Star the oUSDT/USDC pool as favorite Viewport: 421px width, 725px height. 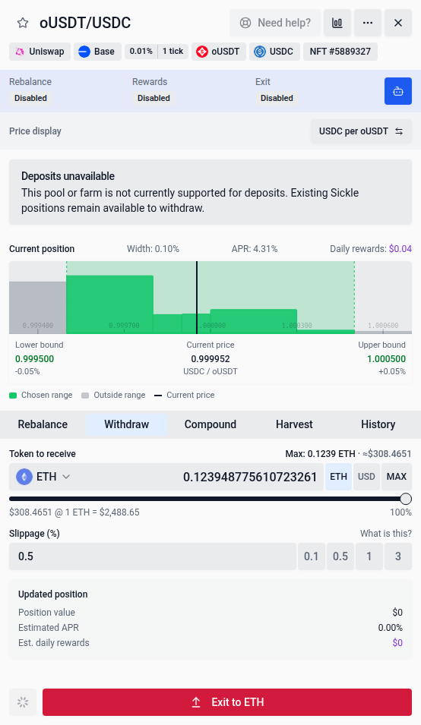click(23, 23)
